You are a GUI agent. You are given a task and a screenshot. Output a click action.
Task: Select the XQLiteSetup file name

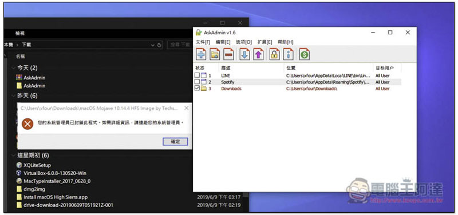[x=37, y=165]
